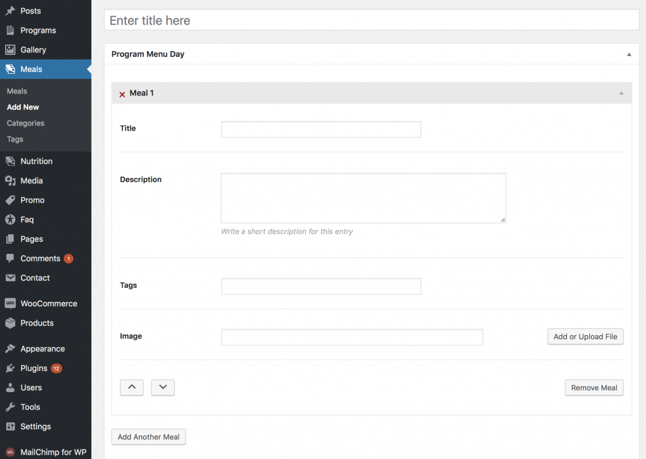This screenshot has height=459, width=646.
Task: Open Nutrition menu label
Action: coord(36,161)
